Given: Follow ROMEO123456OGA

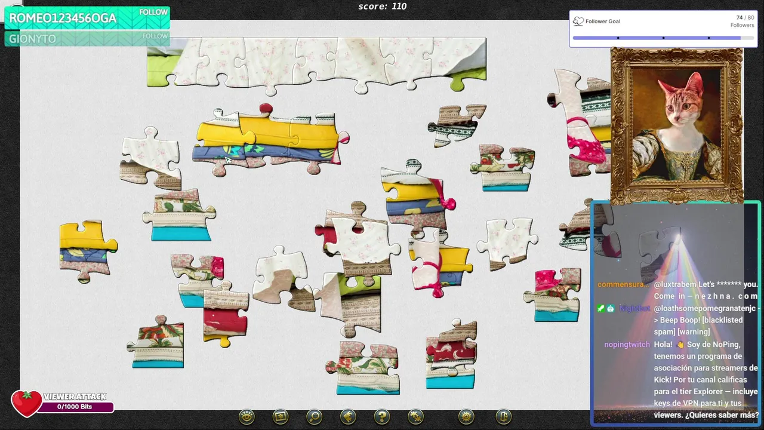Looking at the screenshot, I should (153, 13).
